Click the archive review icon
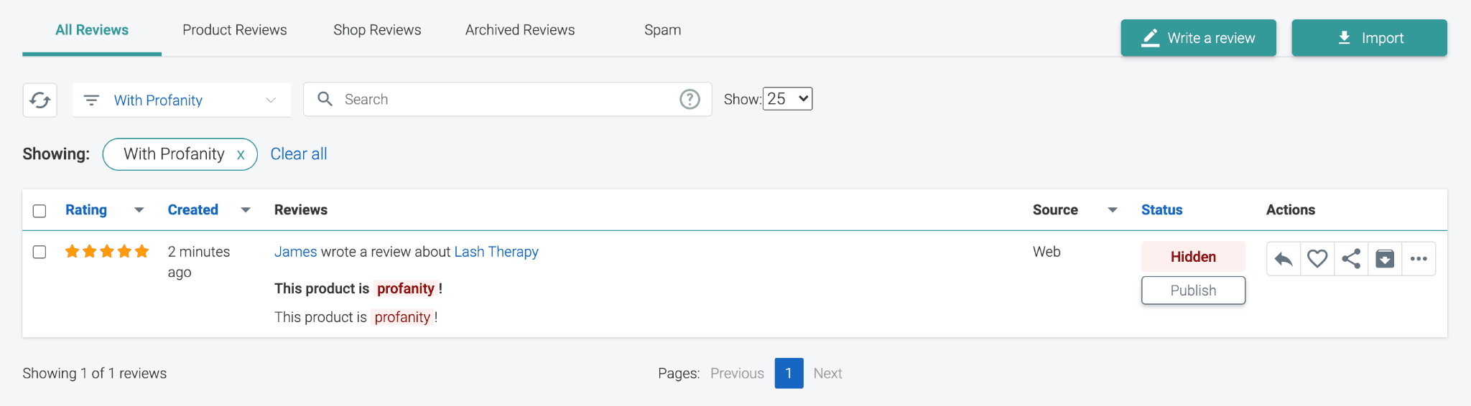The height and width of the screenshot is (406, 1471). pyautogui.click(x=1385, y=259)
